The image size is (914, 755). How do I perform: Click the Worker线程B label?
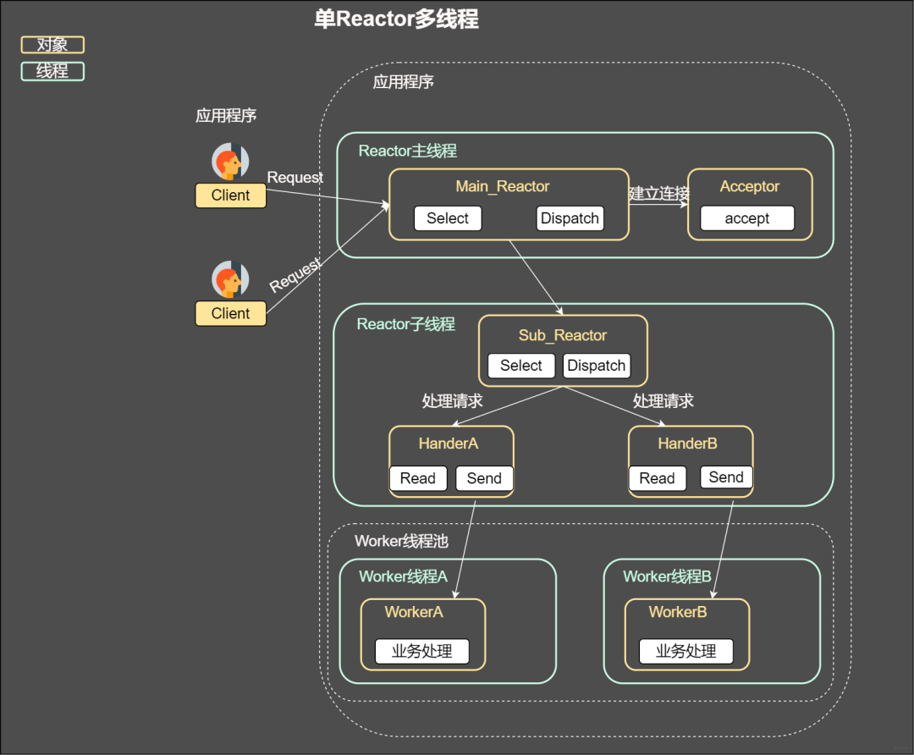click(668, 576)
